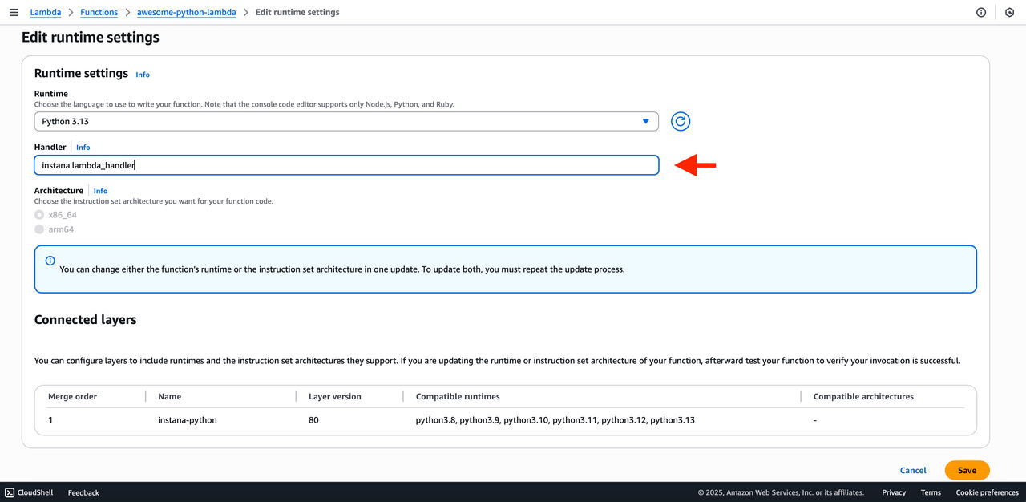Click the hexagon settings icon top right
1026x502 pixels.
pyautogui.click(x=1009, y=12)
